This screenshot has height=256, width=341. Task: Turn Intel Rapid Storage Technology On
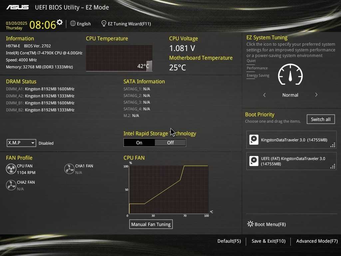139,143
